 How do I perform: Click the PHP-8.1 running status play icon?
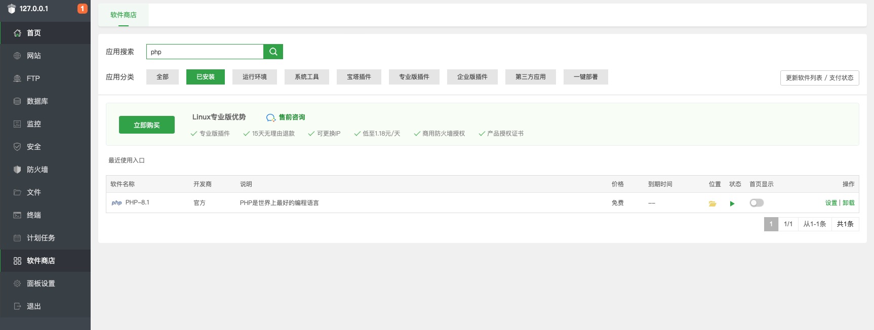point(732,203)
